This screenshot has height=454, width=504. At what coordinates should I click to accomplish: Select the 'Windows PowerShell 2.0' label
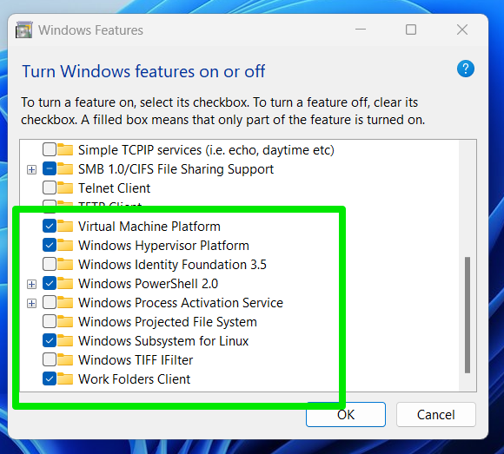pyautogui.click(x=149, y=284)
